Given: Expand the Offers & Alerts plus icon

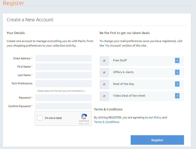Looking at the screenshot, I should pyautogui.click(x=177, y=72).
